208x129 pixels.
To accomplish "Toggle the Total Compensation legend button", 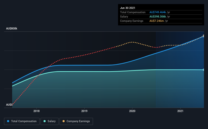I will click(x=22, y=121).
